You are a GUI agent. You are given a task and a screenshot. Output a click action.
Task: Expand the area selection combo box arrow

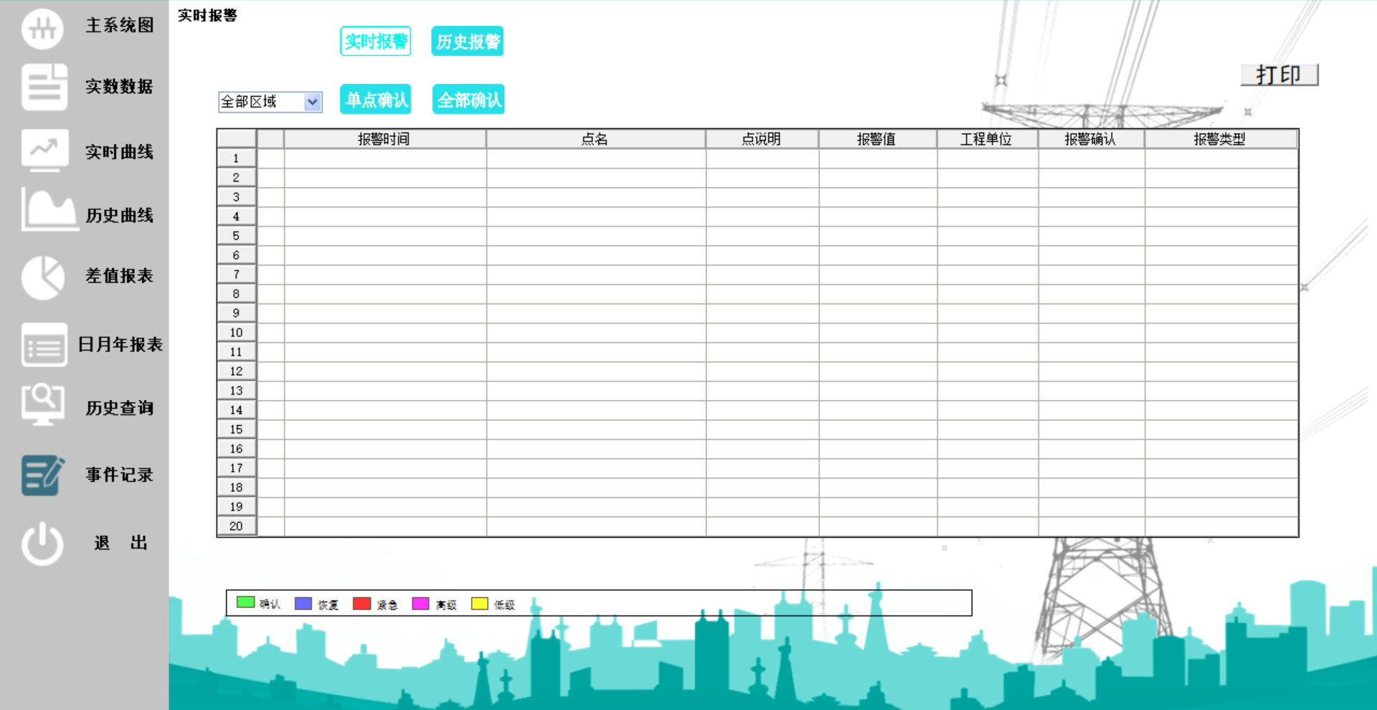tap(312, 102)
